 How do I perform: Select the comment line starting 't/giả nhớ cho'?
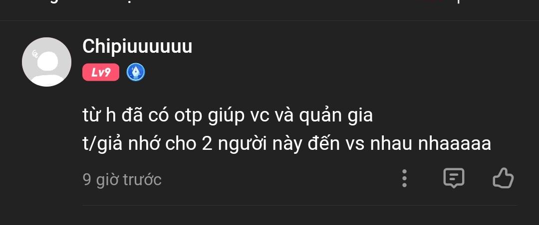pyautogui.click(x=286, y=144)
